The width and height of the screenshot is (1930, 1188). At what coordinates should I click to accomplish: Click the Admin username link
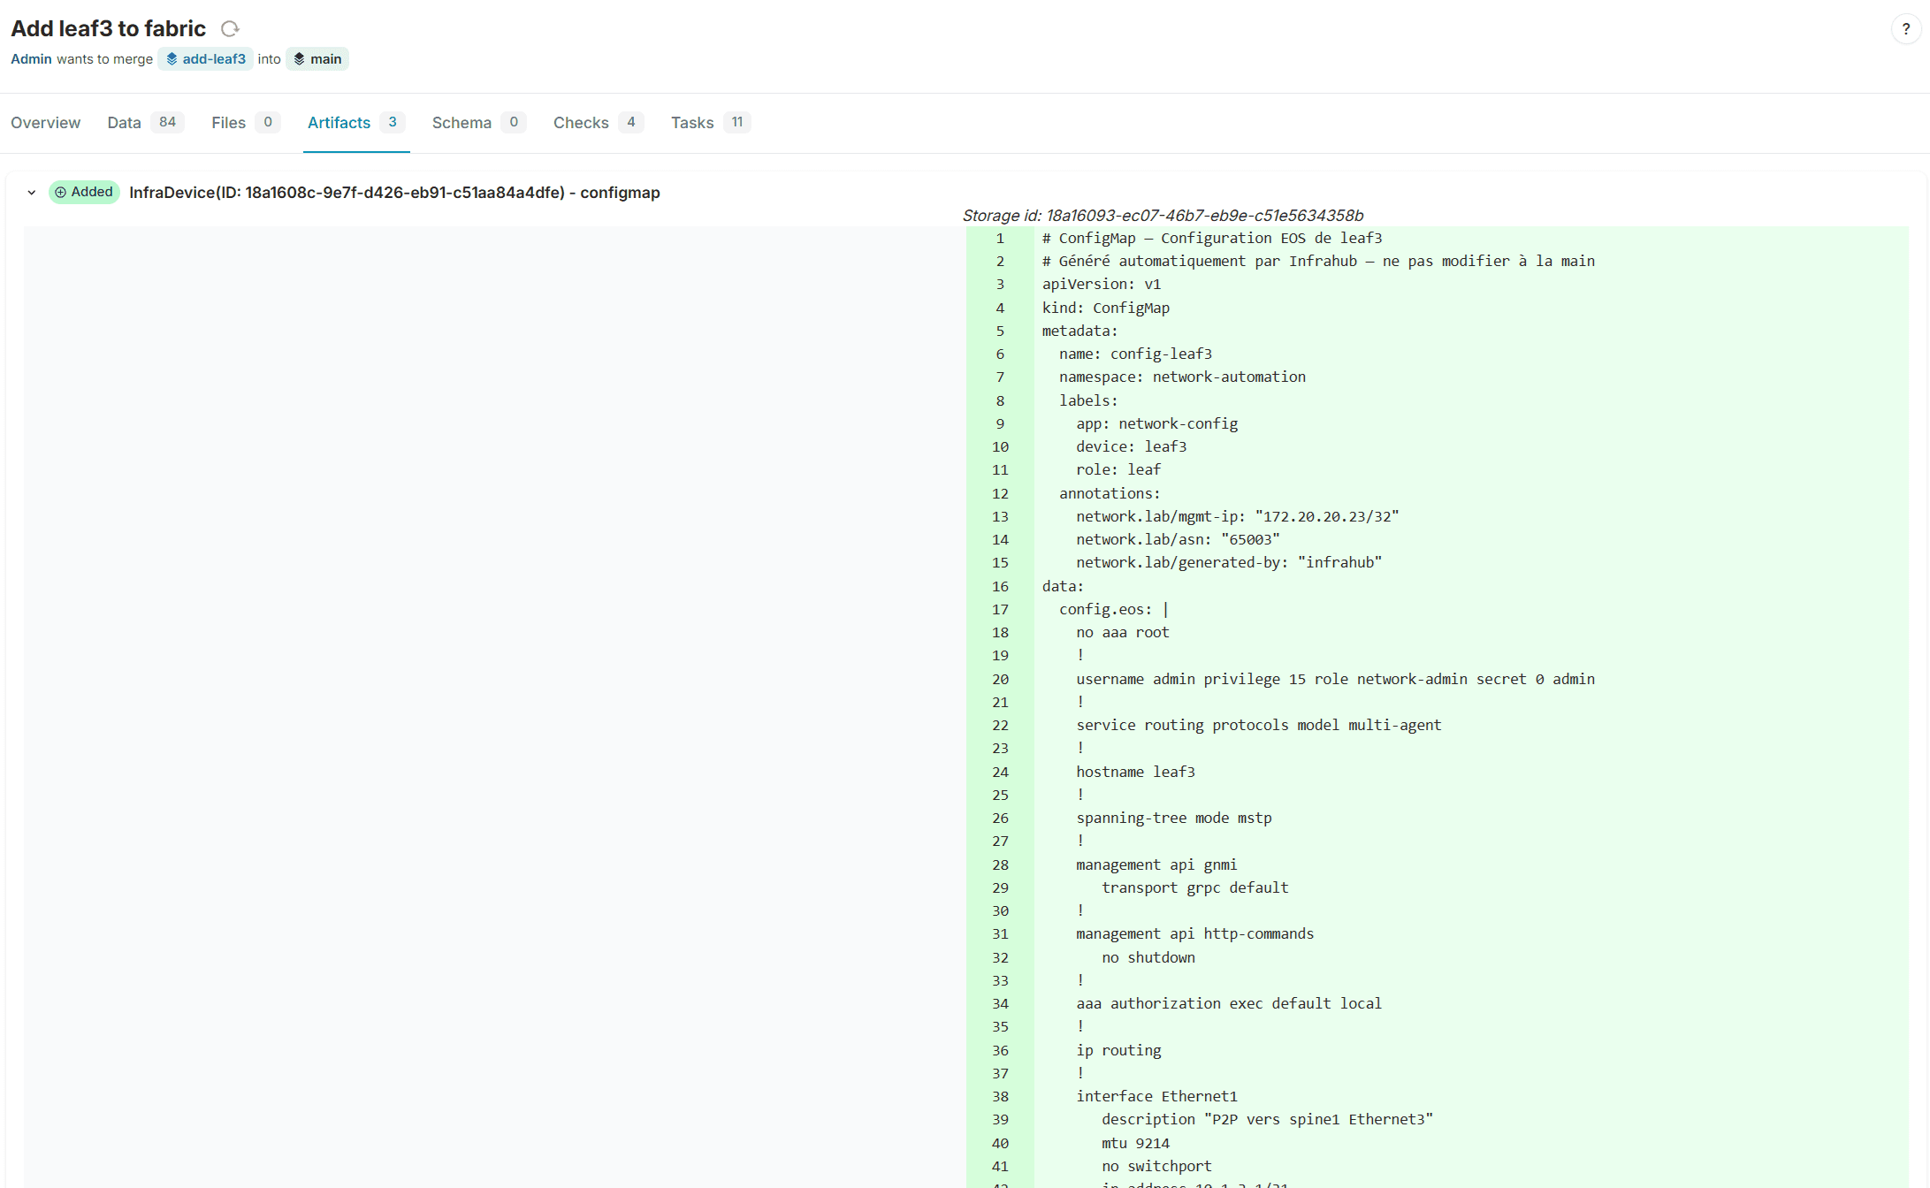pyautogui.click(x=31, y=58)
